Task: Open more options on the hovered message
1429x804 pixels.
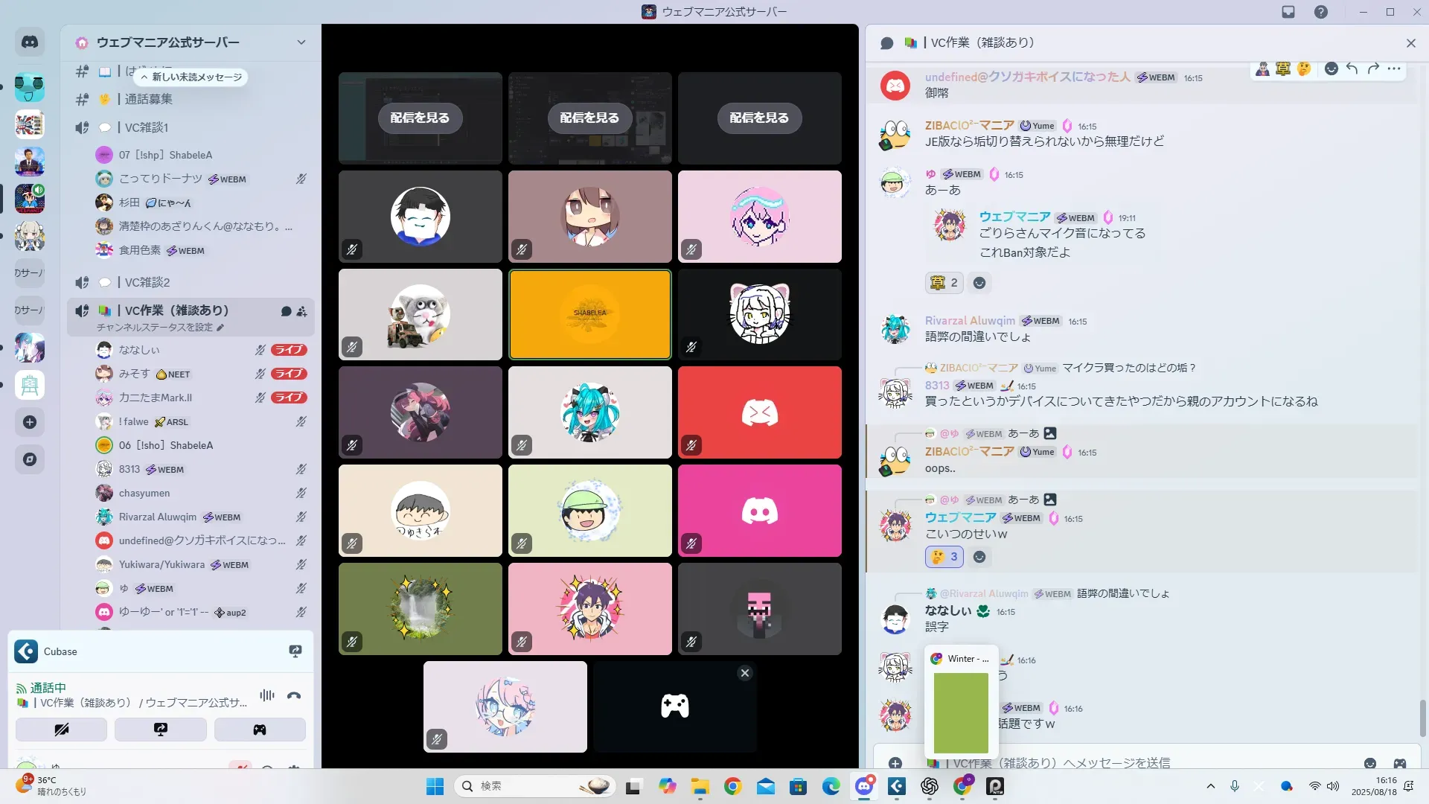Action: click(x=1394, y=68)
